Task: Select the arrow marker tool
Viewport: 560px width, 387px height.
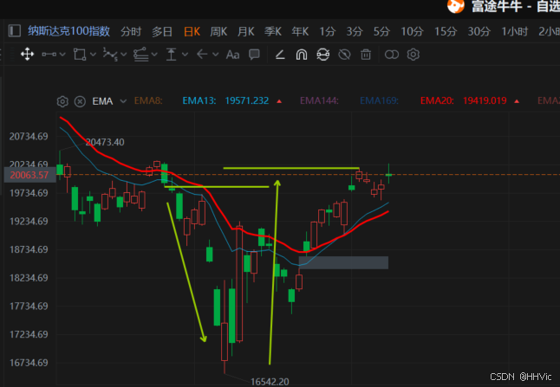Action: 202,55
